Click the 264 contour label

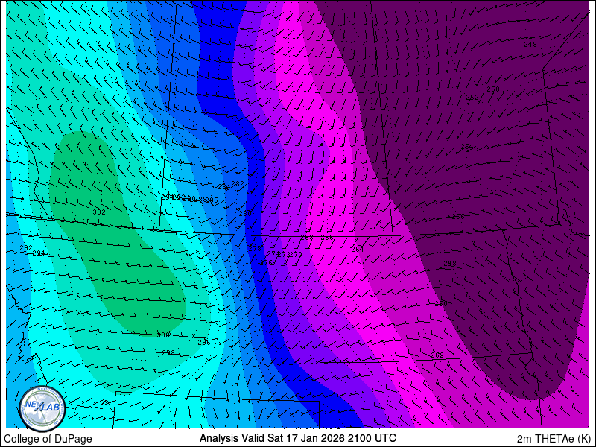[x=358, y=250]
